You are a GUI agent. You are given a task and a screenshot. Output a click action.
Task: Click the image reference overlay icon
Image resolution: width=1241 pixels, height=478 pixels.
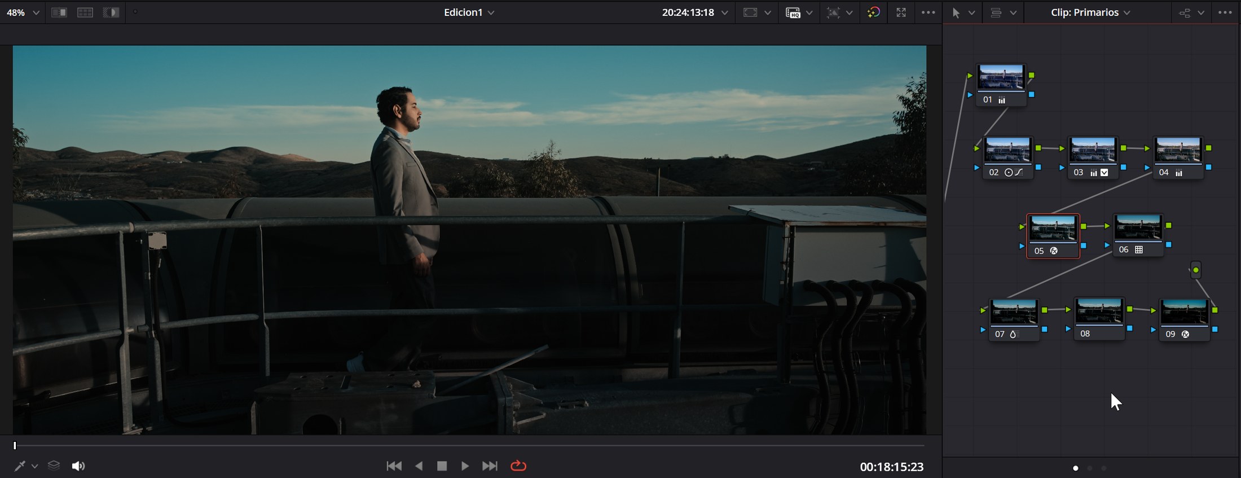click(x=833, y=12)
